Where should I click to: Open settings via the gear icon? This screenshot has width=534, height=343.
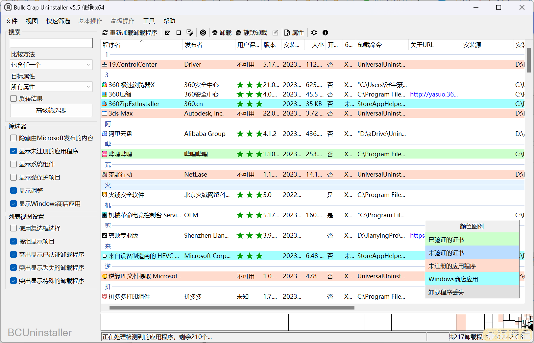(314, 33)
